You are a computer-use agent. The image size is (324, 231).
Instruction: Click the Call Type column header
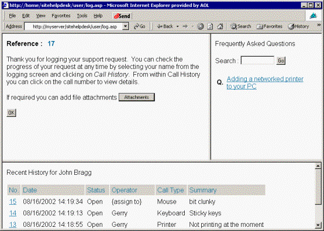[x=171, y=190]
